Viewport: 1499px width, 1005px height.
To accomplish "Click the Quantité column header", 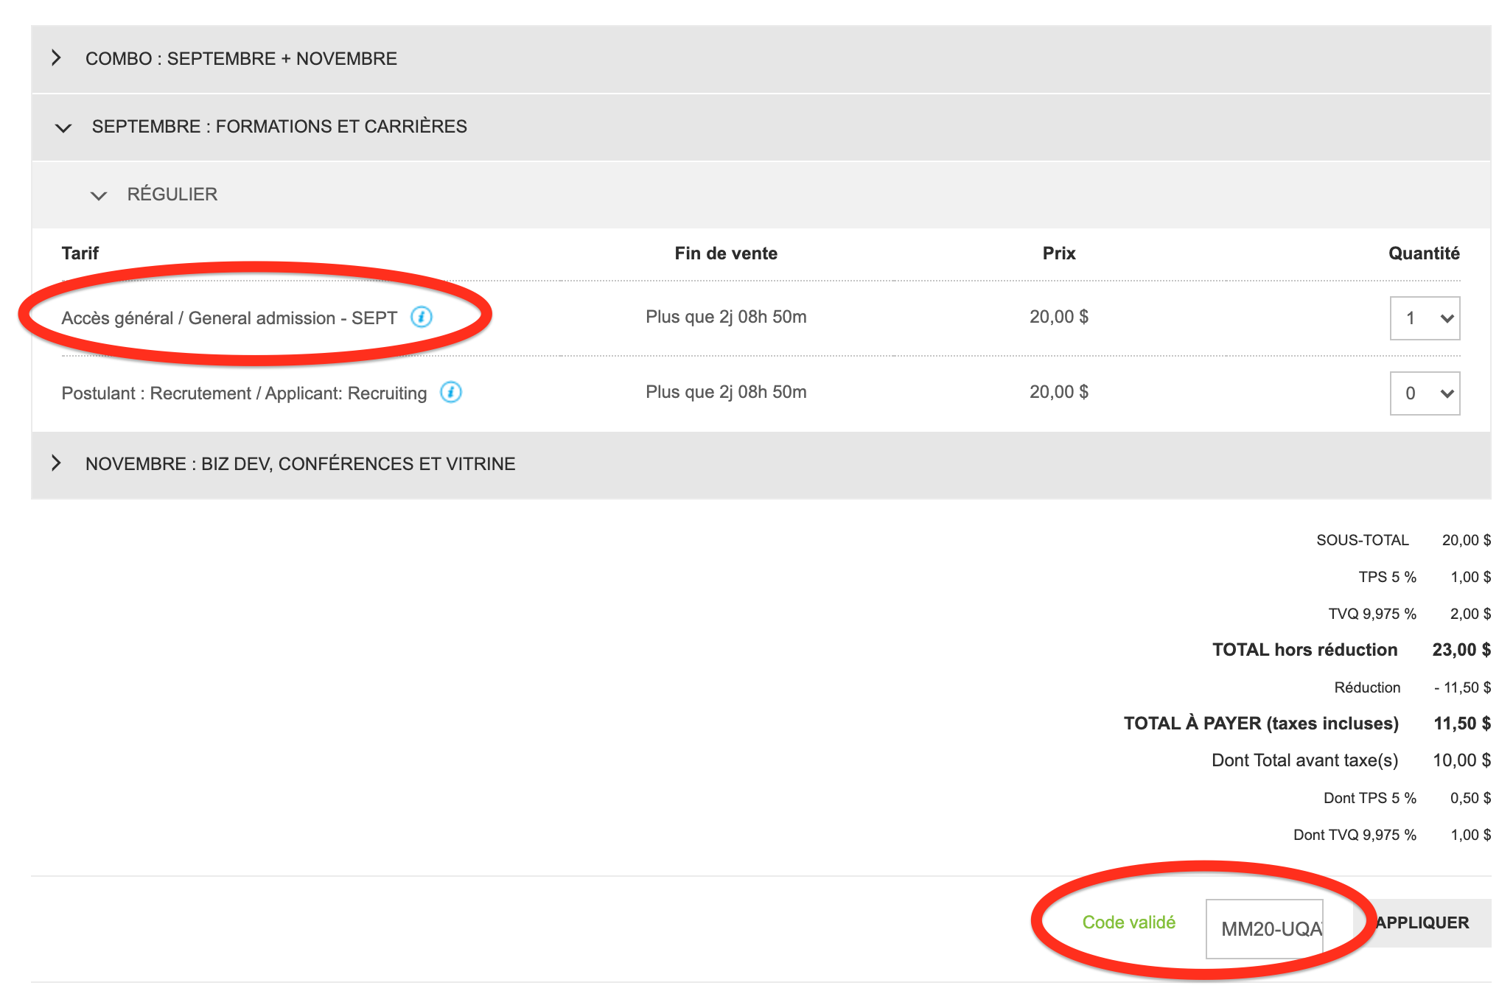I will (1423, 253).
